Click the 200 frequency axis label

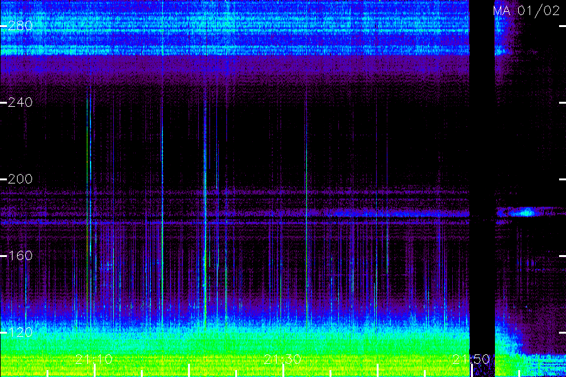coord(20,179)
